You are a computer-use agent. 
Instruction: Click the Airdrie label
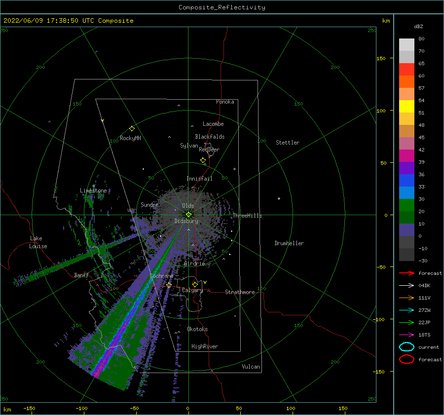pos(194,264)
